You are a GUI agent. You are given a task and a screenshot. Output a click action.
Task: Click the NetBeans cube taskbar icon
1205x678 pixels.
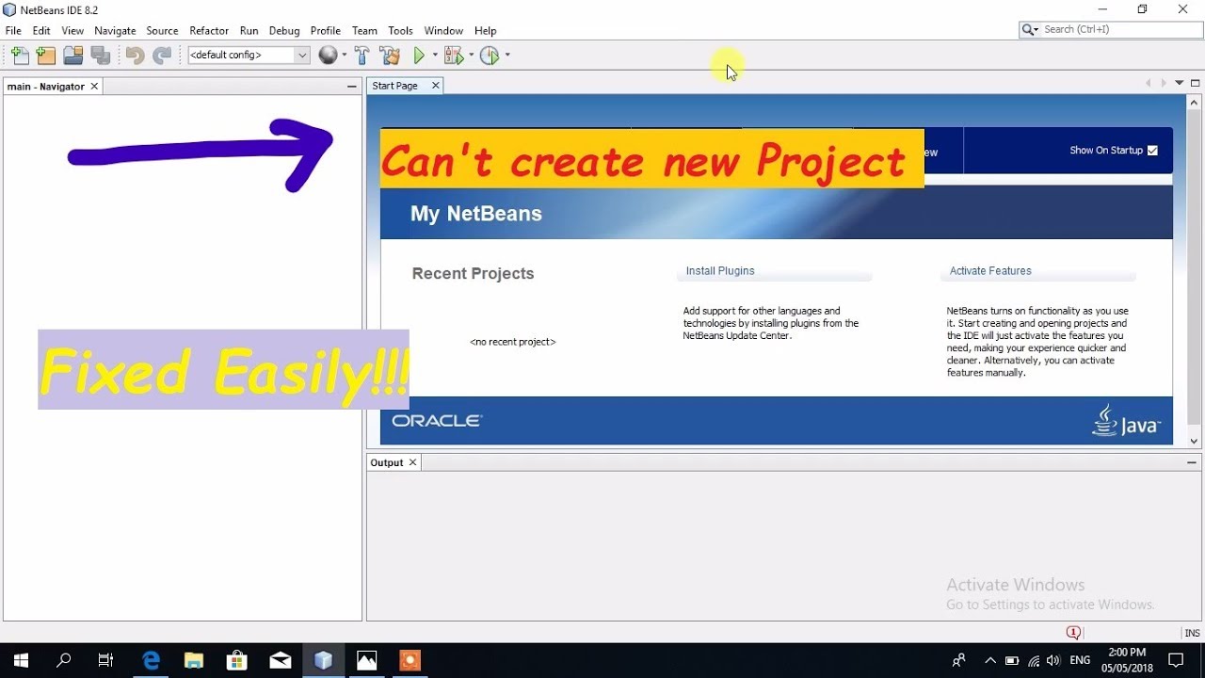pyautogui.click(x=324, y=660)
